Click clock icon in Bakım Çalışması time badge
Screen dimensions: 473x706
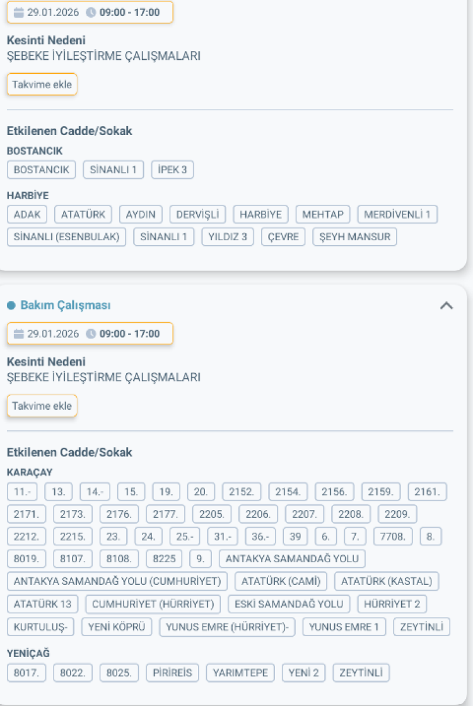pyautogui.click(x=91, y=334)
